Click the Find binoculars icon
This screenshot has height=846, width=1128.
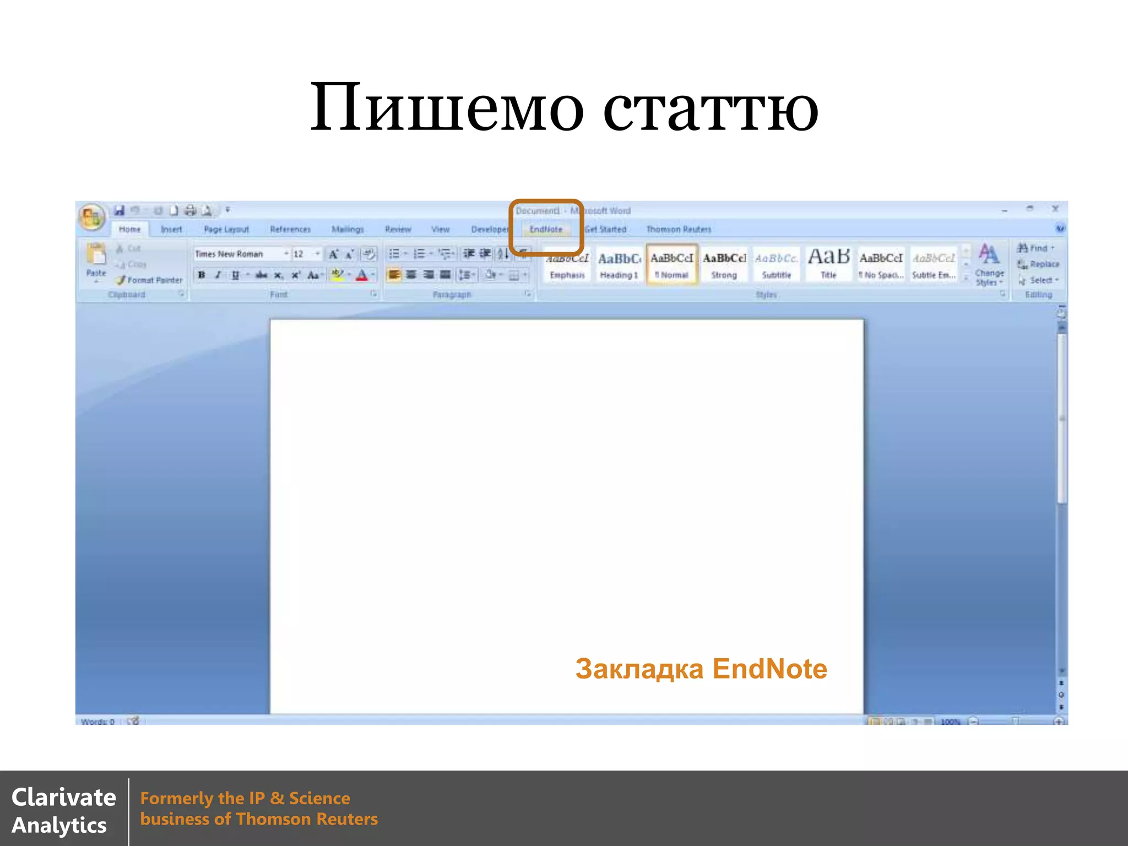click(x=1022, y=248)
